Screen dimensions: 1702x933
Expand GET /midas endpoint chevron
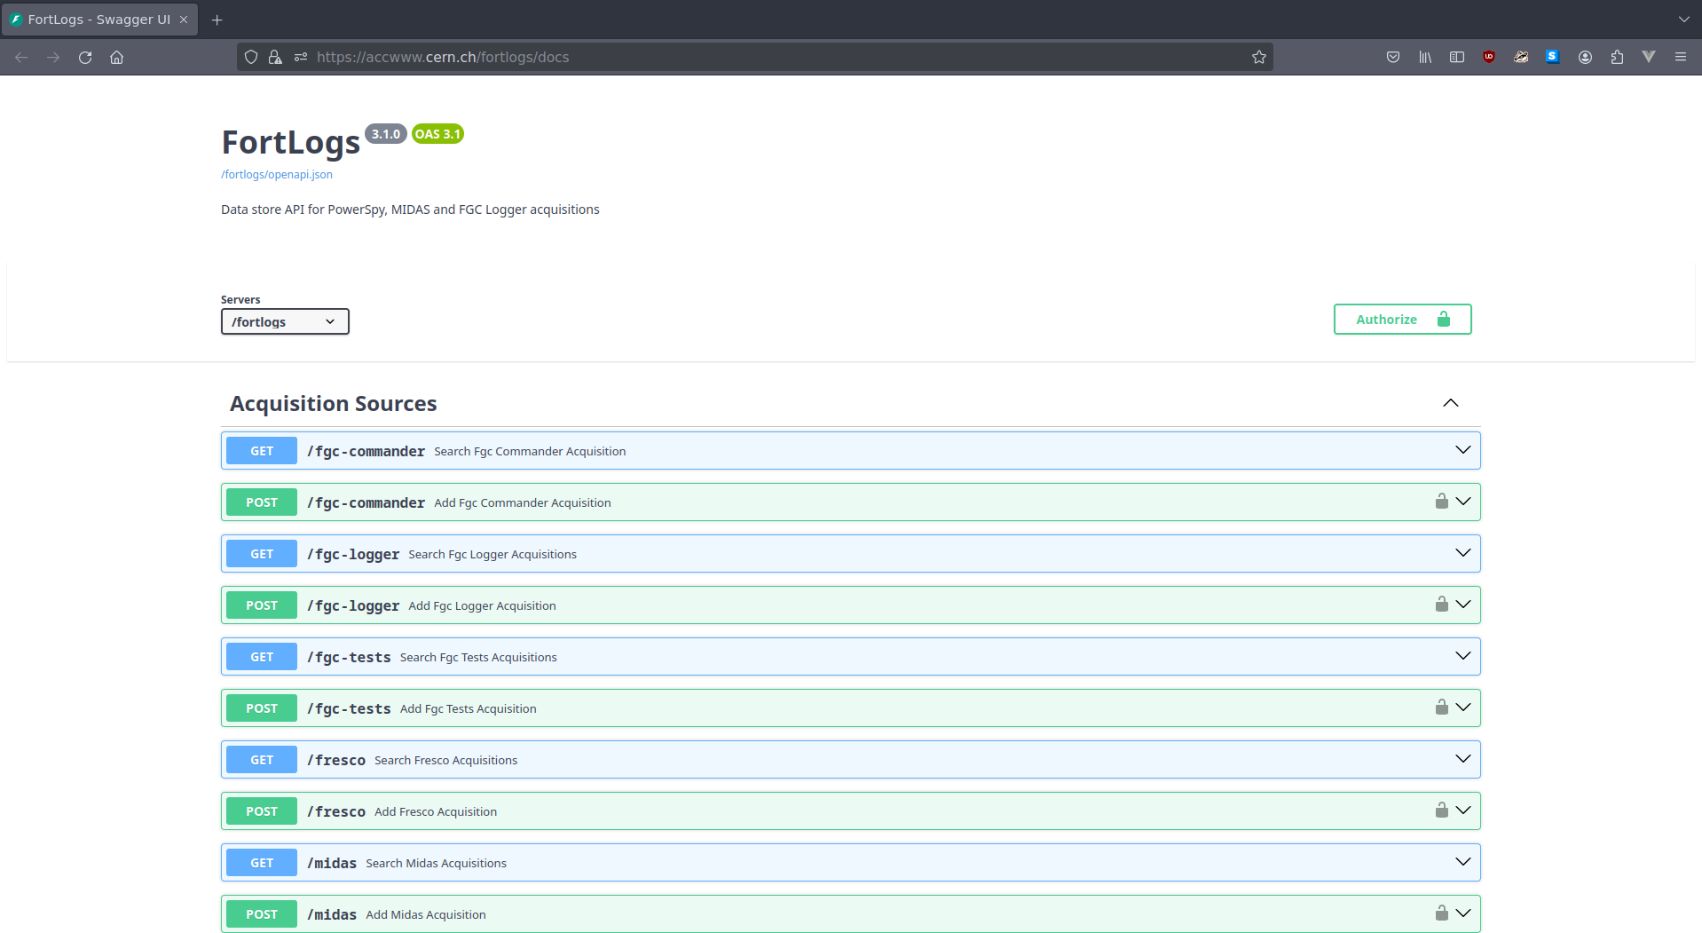(1463, 862)
